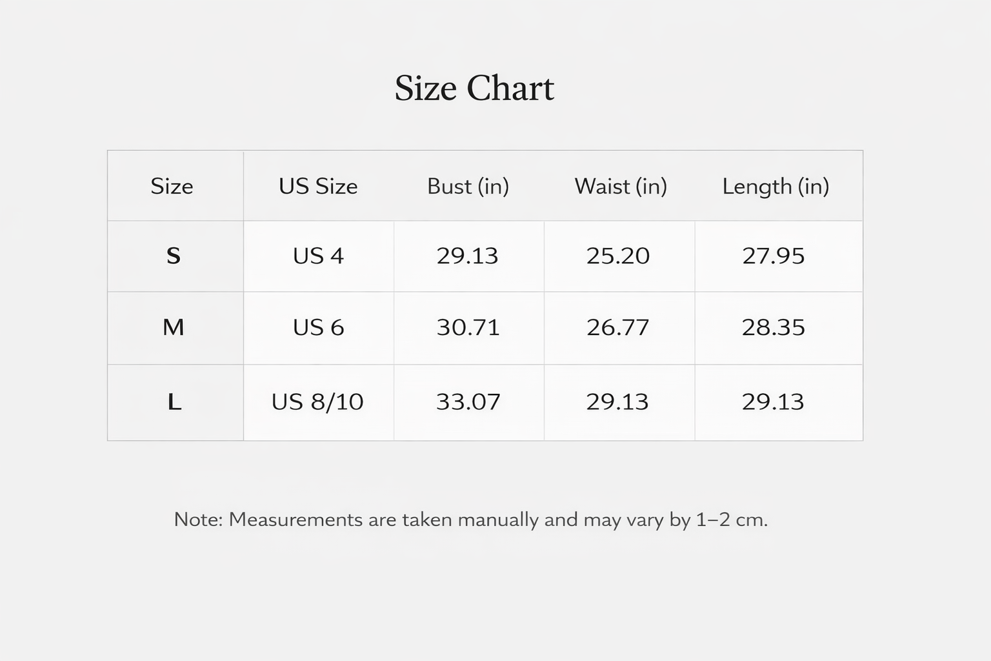The image size is (991, 661).
Task: Select the US 4 cell
Action: pos(318,256)
